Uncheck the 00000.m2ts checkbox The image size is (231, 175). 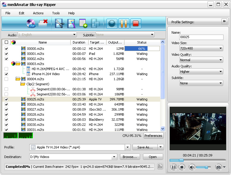(x=6, y=49)
